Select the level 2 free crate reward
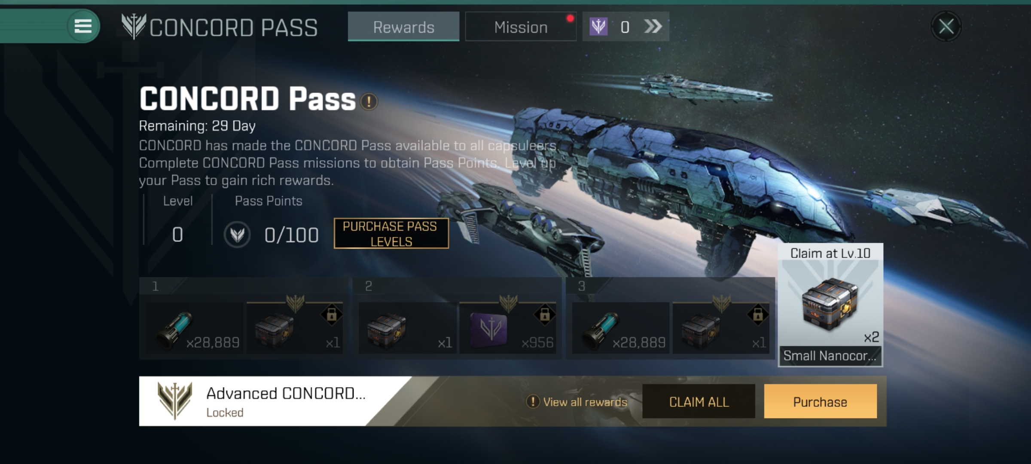 tap(407, 328)
